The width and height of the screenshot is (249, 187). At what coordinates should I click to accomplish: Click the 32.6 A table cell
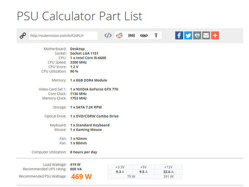click(169, 172)
